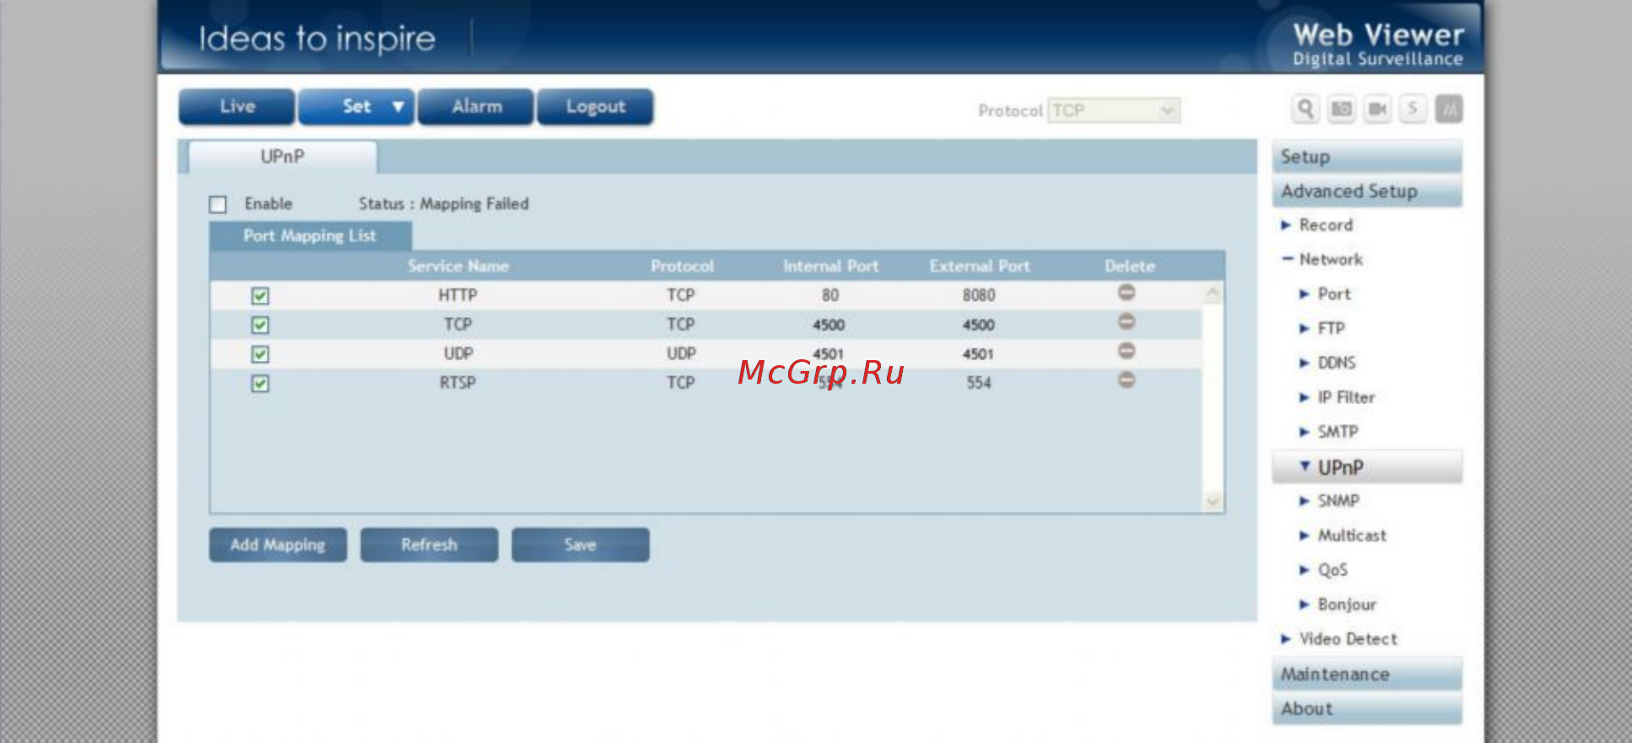Screen dimensions: 1632x743
Task: Open DDNS settings in sidebar
Action: point(1327,363)
